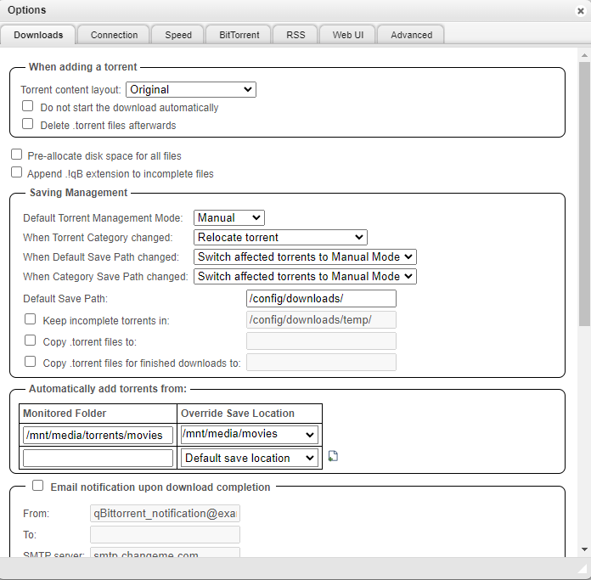Screen dimensions: 591x580
Task: Go to the Web UI tab
Action: [348, 35]
